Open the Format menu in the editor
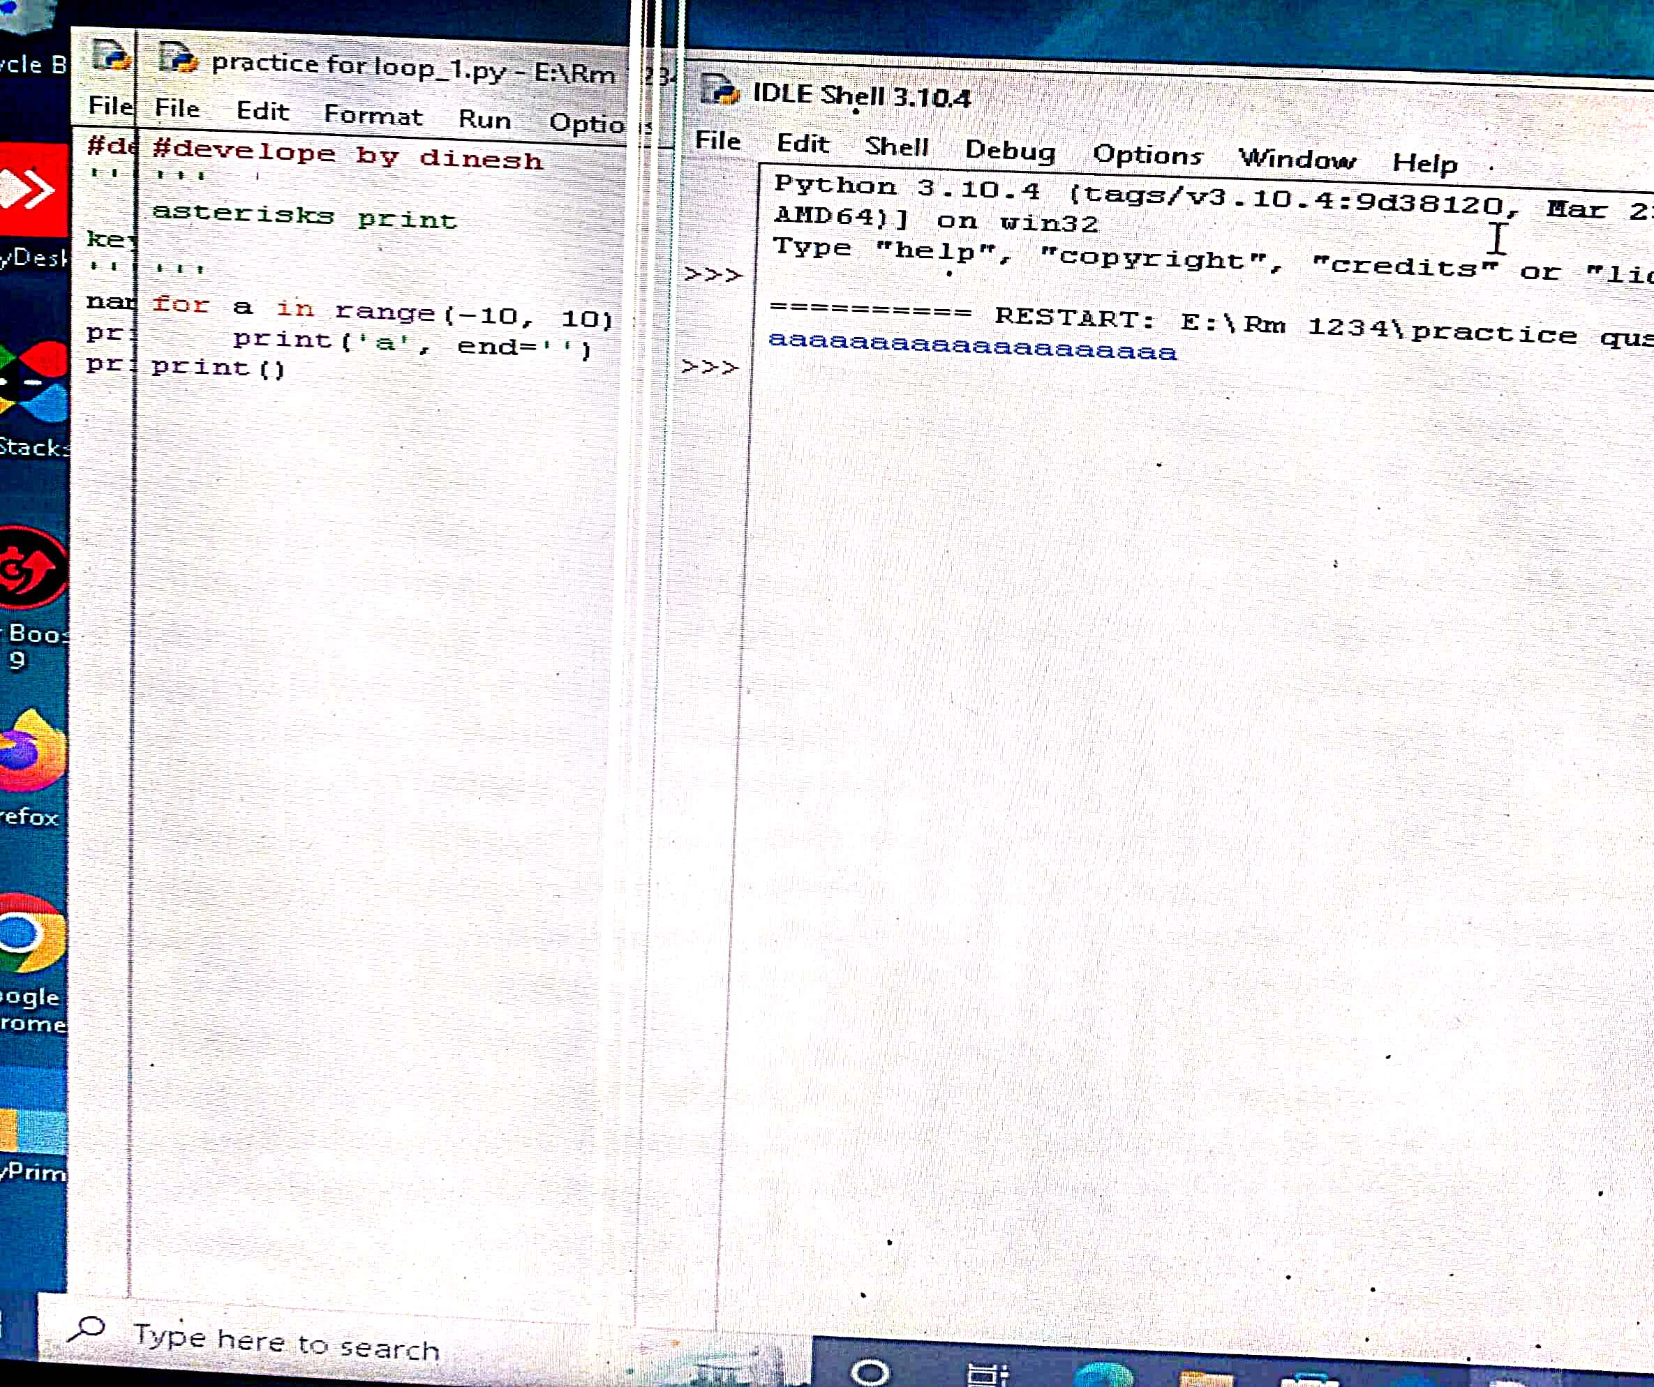1654x1387 pixels. click(x=373, y=116)
